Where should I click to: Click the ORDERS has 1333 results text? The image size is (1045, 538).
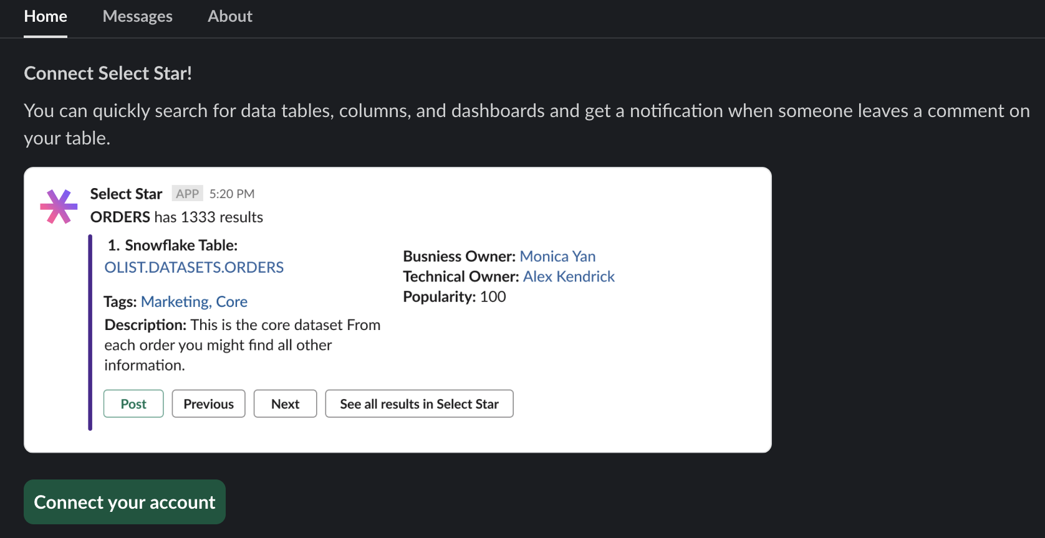pos(176,217)
